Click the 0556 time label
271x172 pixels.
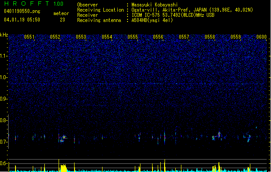[x=158, y=37]
